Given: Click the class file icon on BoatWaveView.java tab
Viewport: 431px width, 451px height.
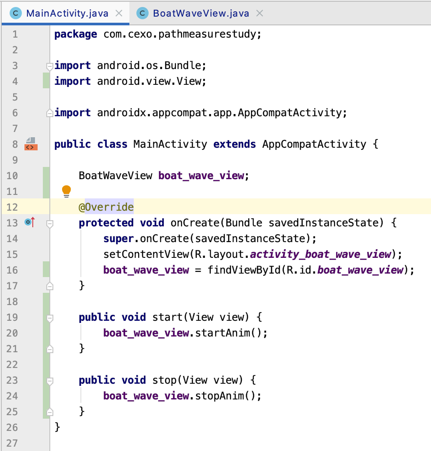Looking at the screenshot, I should [x=142, y=13].
